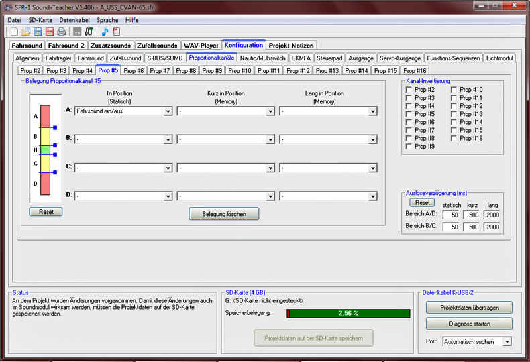
Task: Open the Hilfe menu
Action: pos(131,20)
